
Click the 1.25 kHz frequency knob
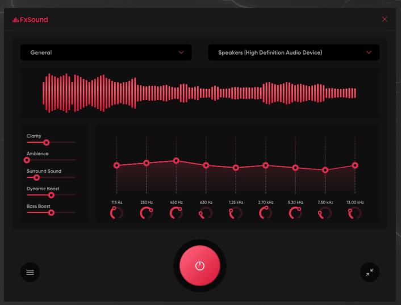(236, 213)
